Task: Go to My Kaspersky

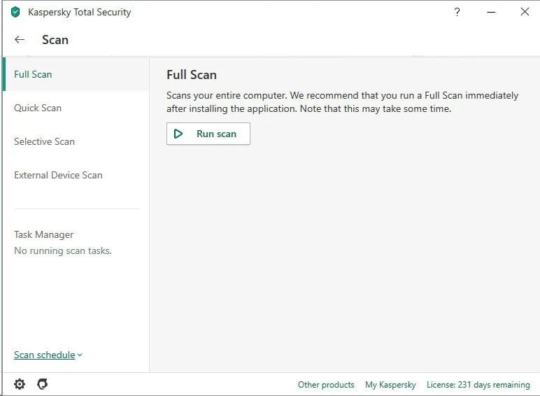Action: click(x=390, y=385)
